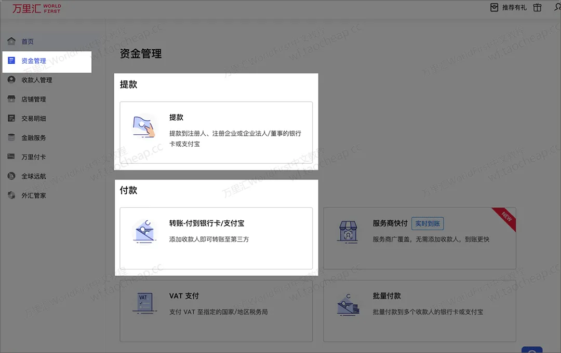Click the 金融服务 coin stack icon
This screenshot has width=561, height=353.
pos(11,137)
